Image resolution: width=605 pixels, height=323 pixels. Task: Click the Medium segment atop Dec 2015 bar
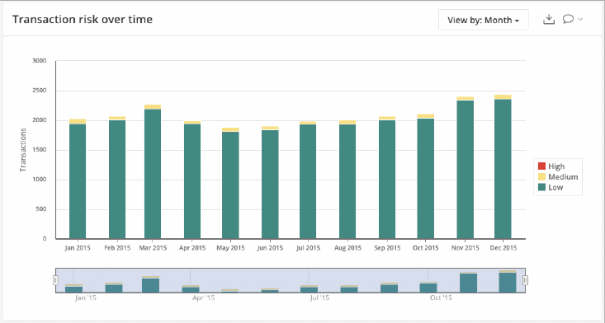[x=503, y=97]
